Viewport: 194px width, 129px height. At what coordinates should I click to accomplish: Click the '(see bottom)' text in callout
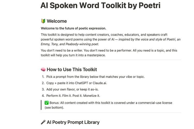pyautogui.click(x=54, y=108)
